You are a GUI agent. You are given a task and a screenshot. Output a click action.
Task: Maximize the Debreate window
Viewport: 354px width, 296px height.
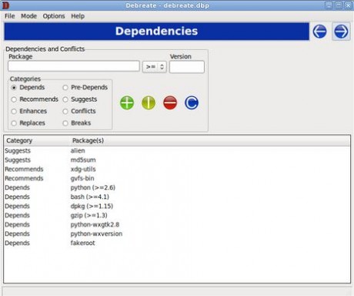(x=339, y=5)
